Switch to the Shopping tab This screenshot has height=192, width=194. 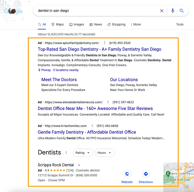(x=116, y=25)
